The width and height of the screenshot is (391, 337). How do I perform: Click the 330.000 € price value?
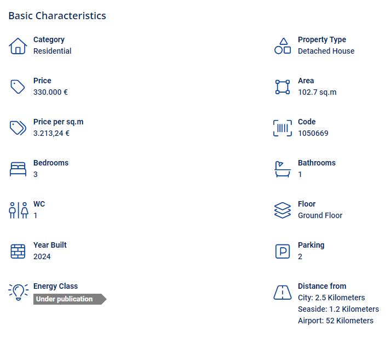[50, 92]
